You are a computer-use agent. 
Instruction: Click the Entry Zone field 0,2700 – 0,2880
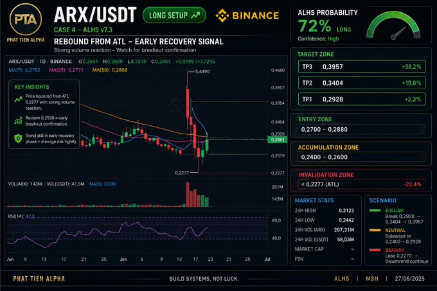click(x=362, y=130)
